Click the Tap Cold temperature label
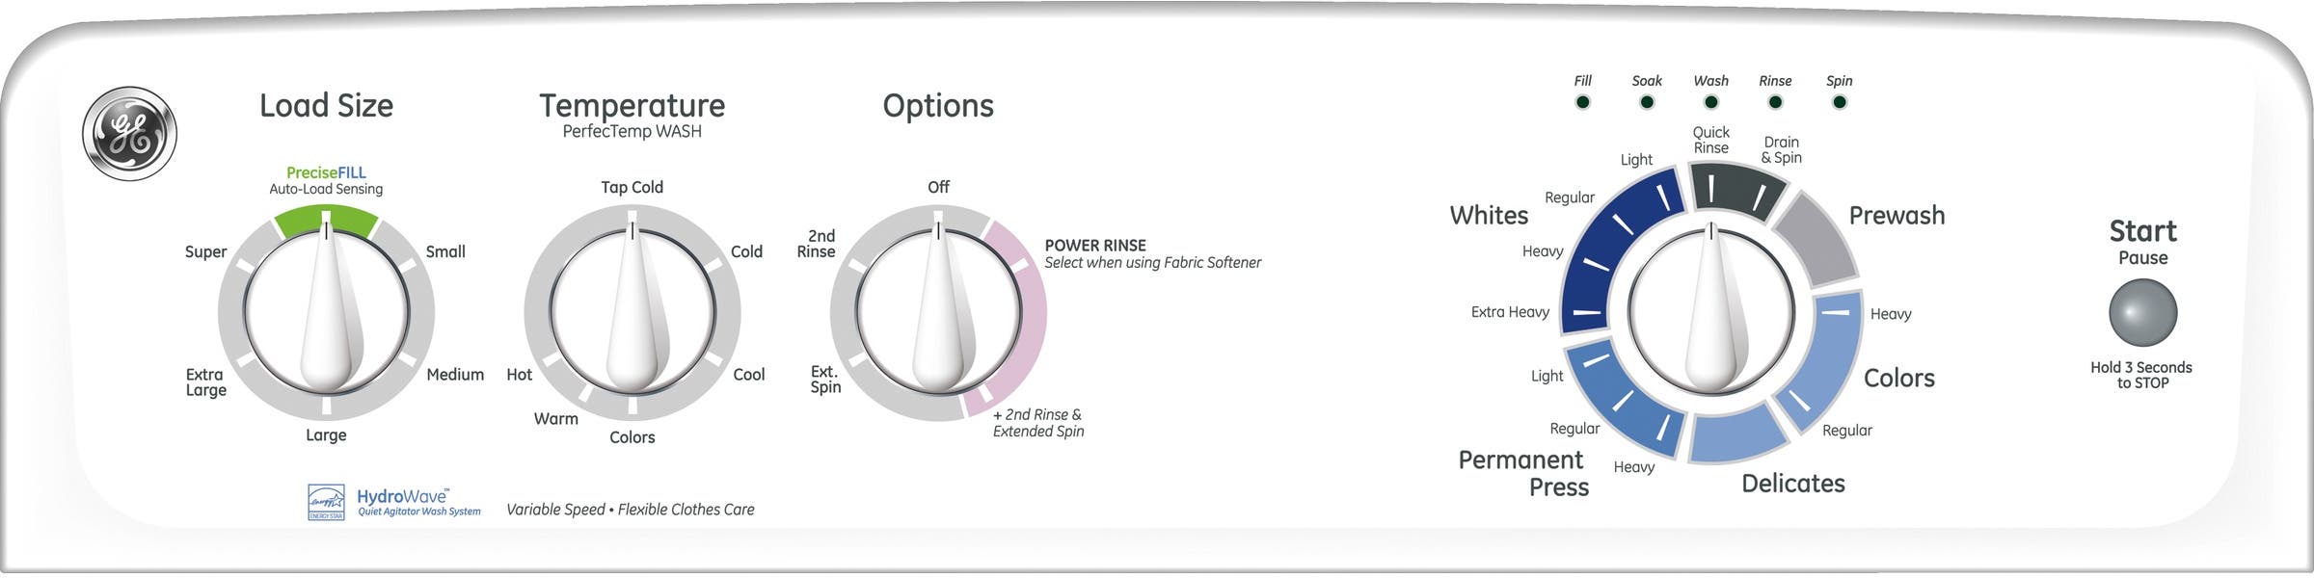The image size is (2314, 578). tap(632, 187)
